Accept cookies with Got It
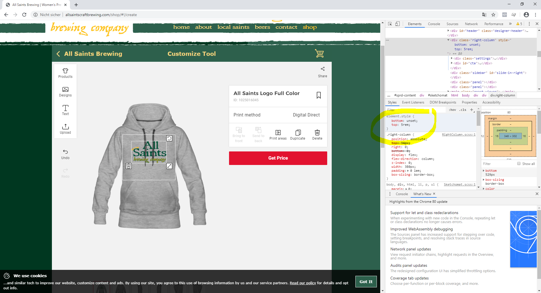Image resolution: width=541 pixels, height=293 pixels. 366,281
